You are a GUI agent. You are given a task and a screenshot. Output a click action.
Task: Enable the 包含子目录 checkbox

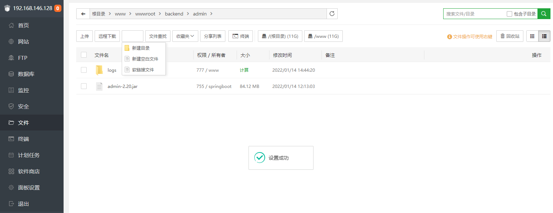coord(509,14)
